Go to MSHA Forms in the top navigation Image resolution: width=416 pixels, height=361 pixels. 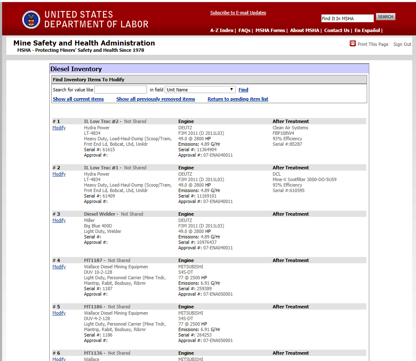coord(270,30)
